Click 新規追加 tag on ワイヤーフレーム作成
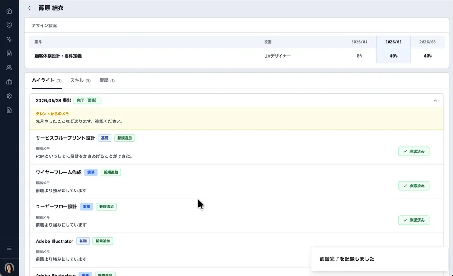The height and width of the screenshot is (276, 453). 111,172
